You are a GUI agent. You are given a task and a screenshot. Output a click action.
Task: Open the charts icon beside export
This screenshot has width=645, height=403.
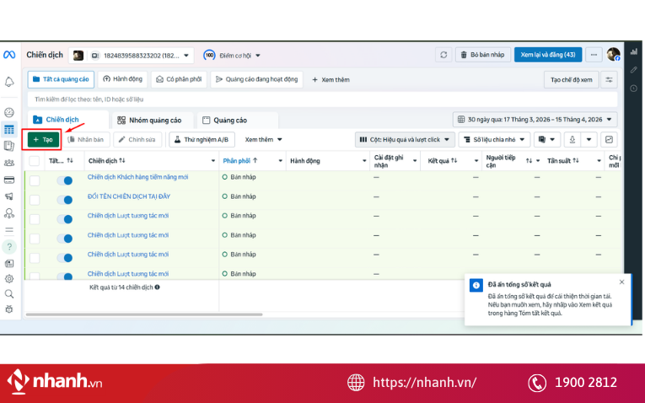click(609, 139)
